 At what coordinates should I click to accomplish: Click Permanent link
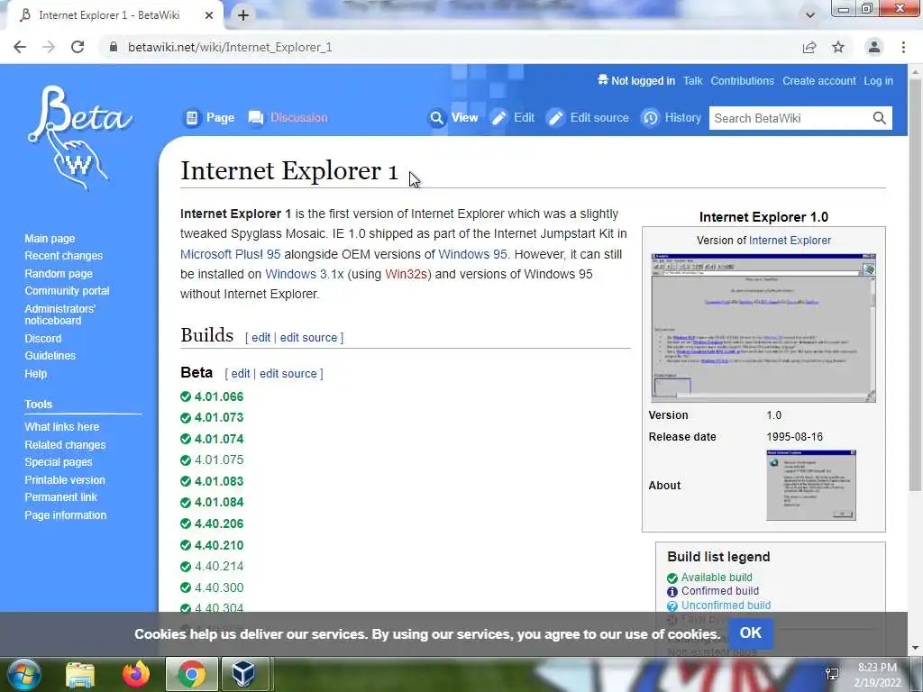60,497
